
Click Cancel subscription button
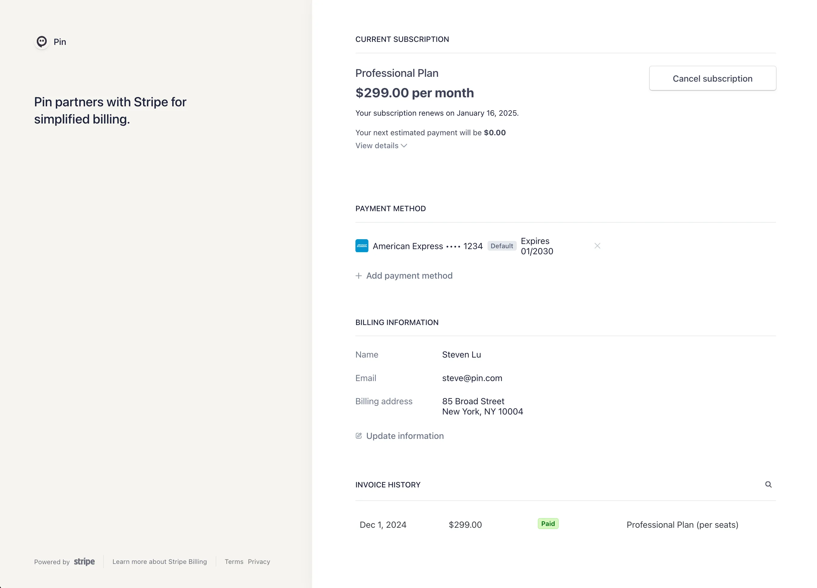[x=712, y=78]
